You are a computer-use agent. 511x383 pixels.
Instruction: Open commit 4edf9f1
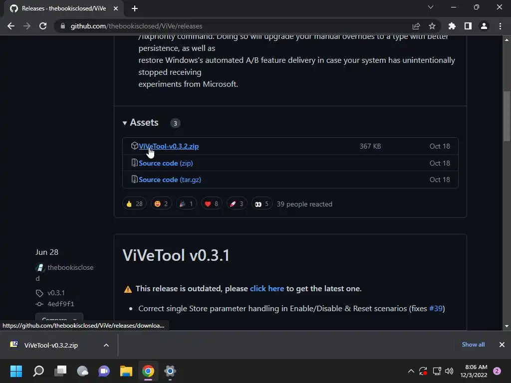point(61,304)
